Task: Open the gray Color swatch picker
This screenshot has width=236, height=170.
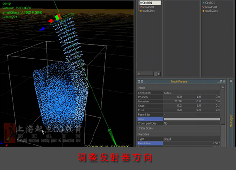Action: pyautogui.click(x=192, y=119)
